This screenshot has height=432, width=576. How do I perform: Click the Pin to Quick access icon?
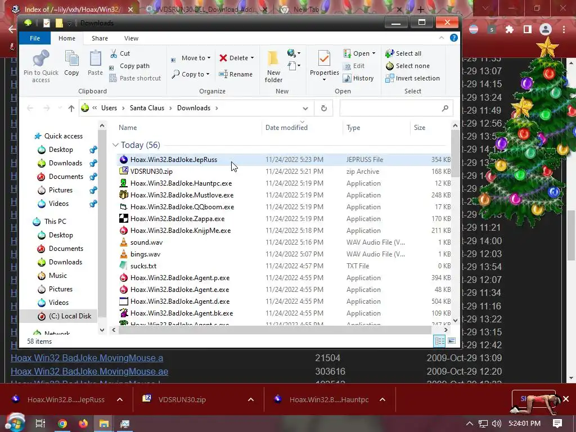(40, 58)
